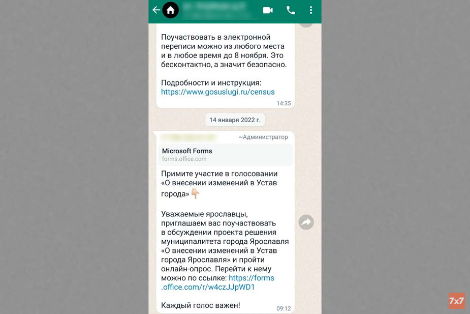The image size is (470, 314).
Task: Select the message about электронной переписи
Action: pos(225,66)
